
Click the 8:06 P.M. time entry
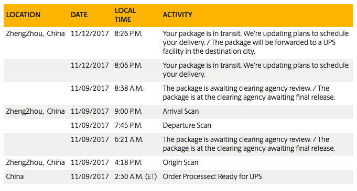128,65
